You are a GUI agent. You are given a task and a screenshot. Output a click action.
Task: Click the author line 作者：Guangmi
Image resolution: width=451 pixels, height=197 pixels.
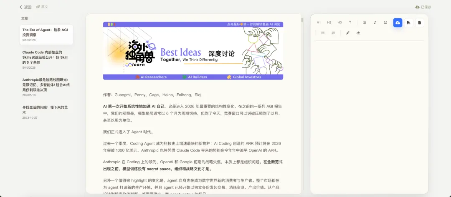click(152, 95)
